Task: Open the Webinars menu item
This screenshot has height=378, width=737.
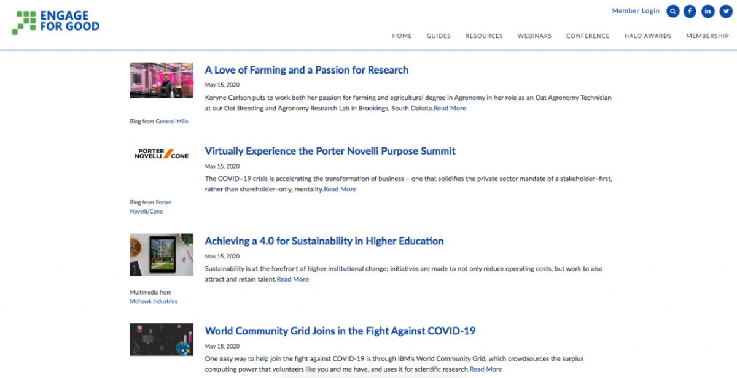Action: (534, 36)
